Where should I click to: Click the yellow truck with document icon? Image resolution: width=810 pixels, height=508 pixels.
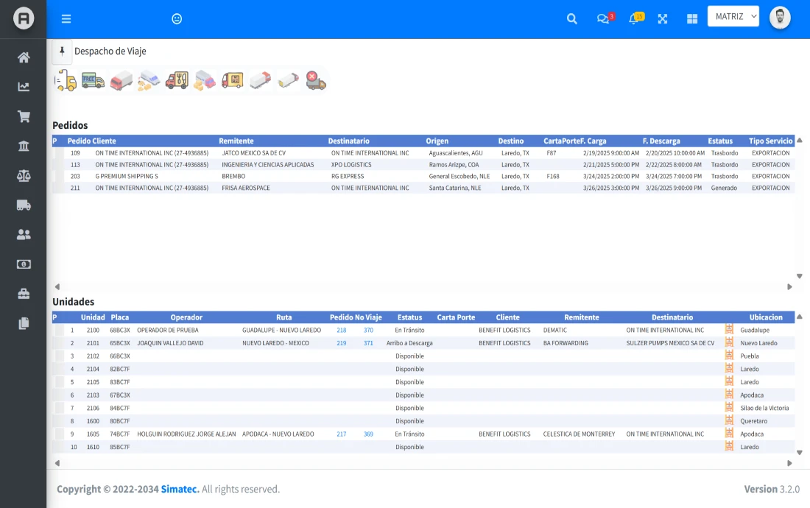pyautogui.click(x=65, y=80)
